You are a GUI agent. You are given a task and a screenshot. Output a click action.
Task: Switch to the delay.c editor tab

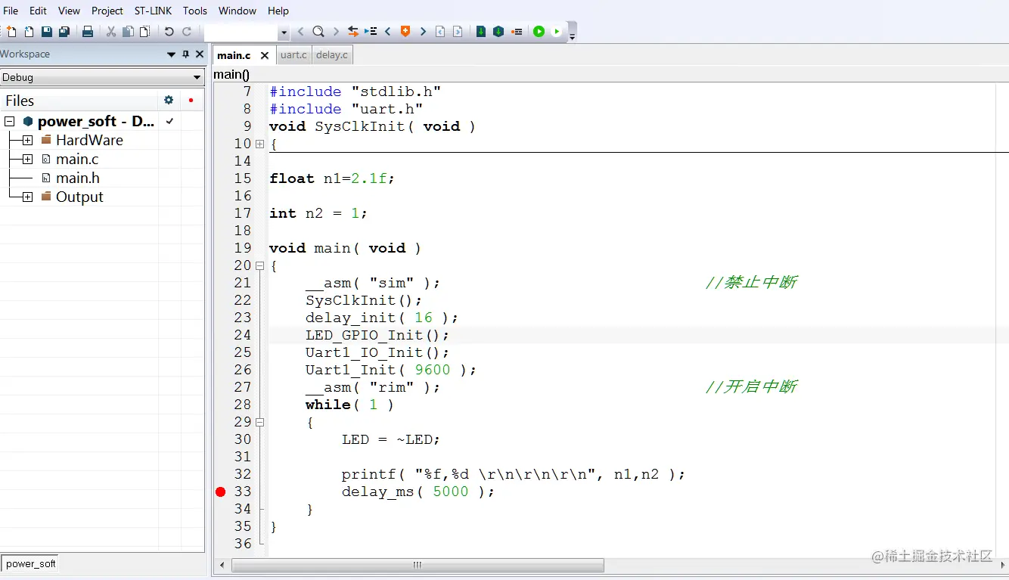click(332, 55)
